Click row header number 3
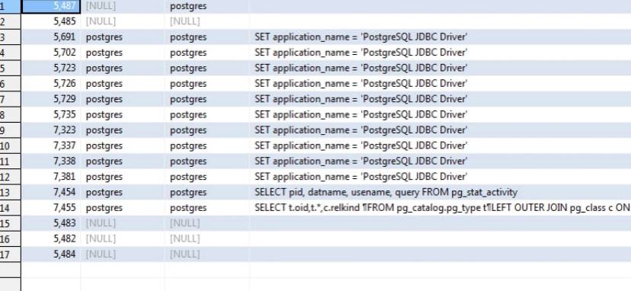The height and width of the screenshot is (291, 631). click(x=10, y=37)
